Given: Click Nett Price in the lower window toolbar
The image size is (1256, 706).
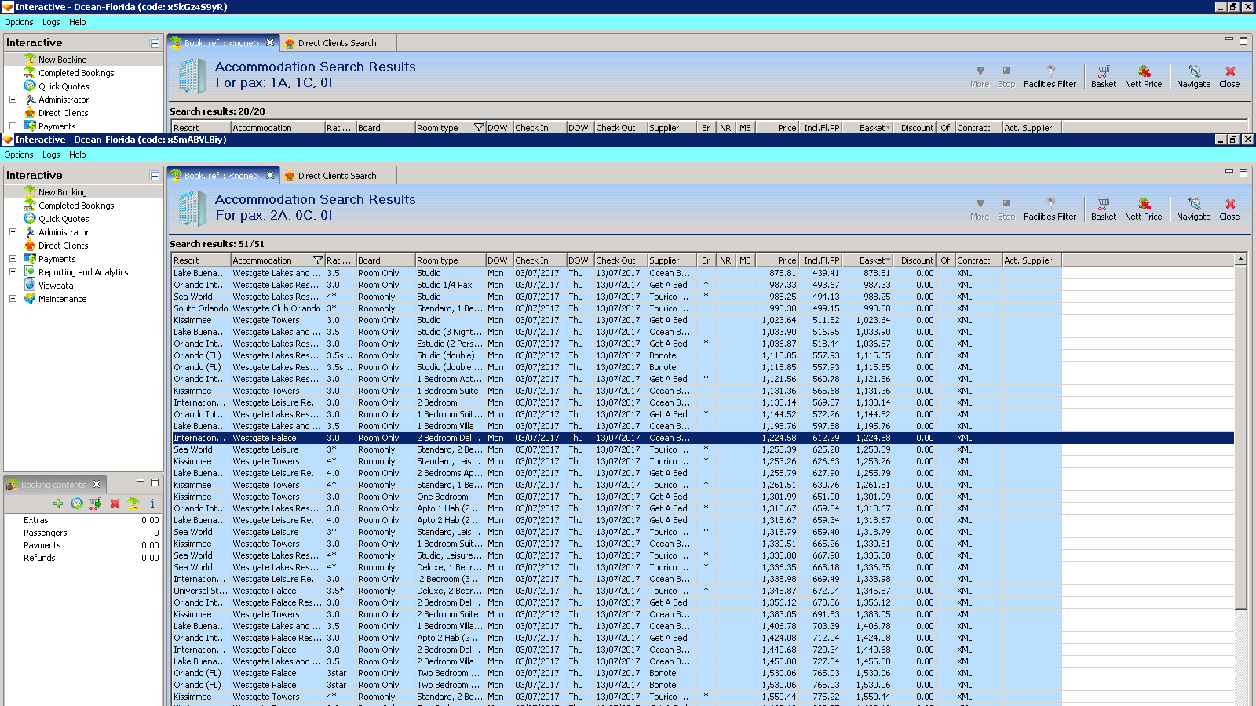Looking at the screenshot, I should coord(1143,209).
